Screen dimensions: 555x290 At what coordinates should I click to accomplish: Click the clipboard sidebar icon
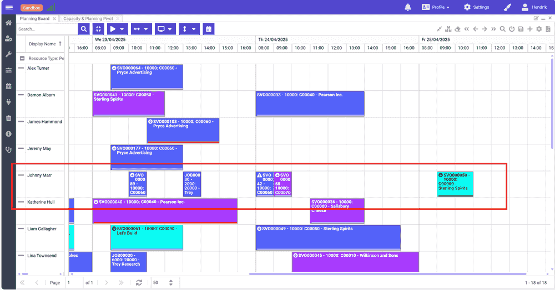[x=8, y=118]
